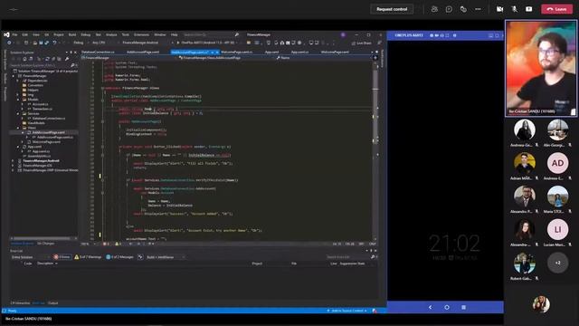This screenshot has width=579, height=326.
Task: Select Transaction.cs in Solution Explorer
Action: pos(43,109)
